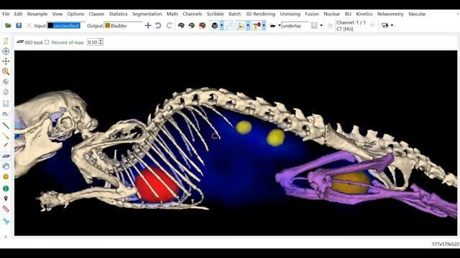This screenshot has width=460, height=258.
Task: Select the red ruler measure sidebar tool
Action: (x=6, y=209)
